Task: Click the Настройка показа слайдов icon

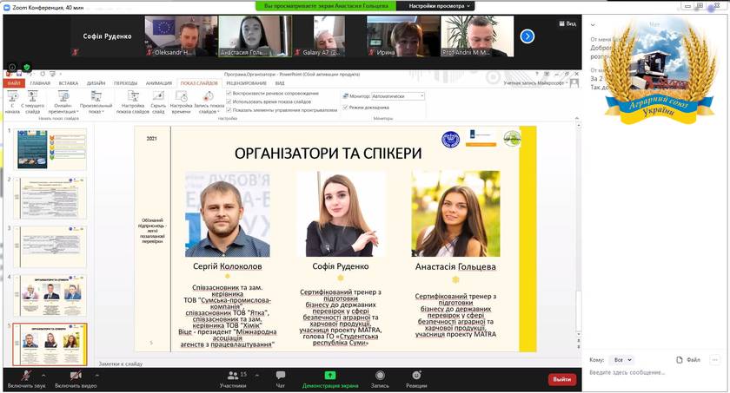Action: point(133,96)
